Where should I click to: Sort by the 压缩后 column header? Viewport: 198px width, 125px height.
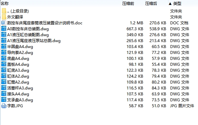pos(151,3)
